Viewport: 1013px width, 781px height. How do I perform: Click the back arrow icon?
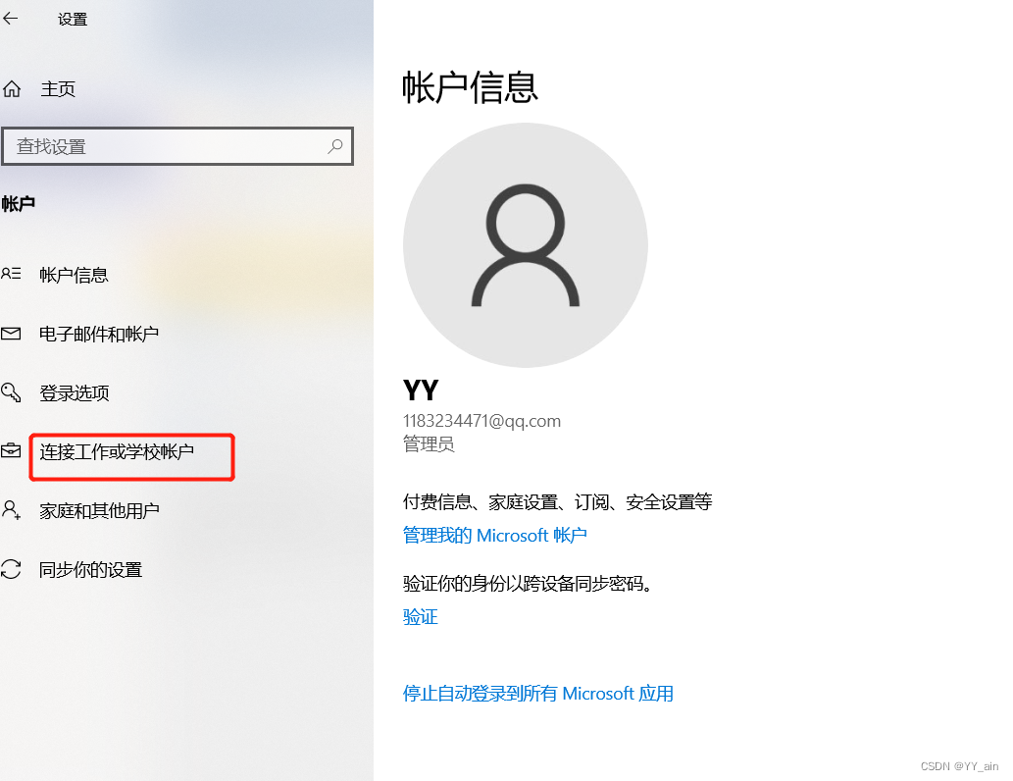point(11,19)
